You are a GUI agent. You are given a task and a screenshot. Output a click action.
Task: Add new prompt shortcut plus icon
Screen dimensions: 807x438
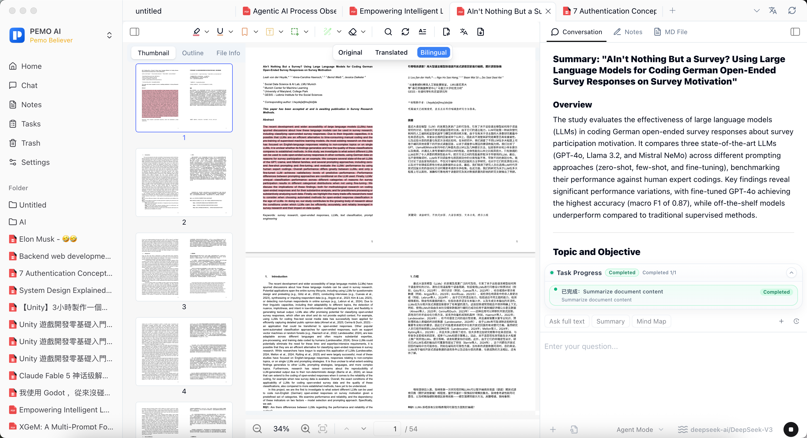point(781,321)
